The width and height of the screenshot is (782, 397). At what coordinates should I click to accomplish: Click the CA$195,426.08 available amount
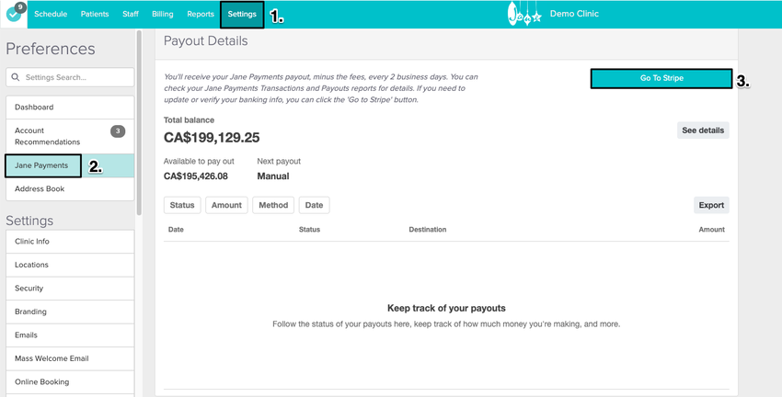pos(196,176)
